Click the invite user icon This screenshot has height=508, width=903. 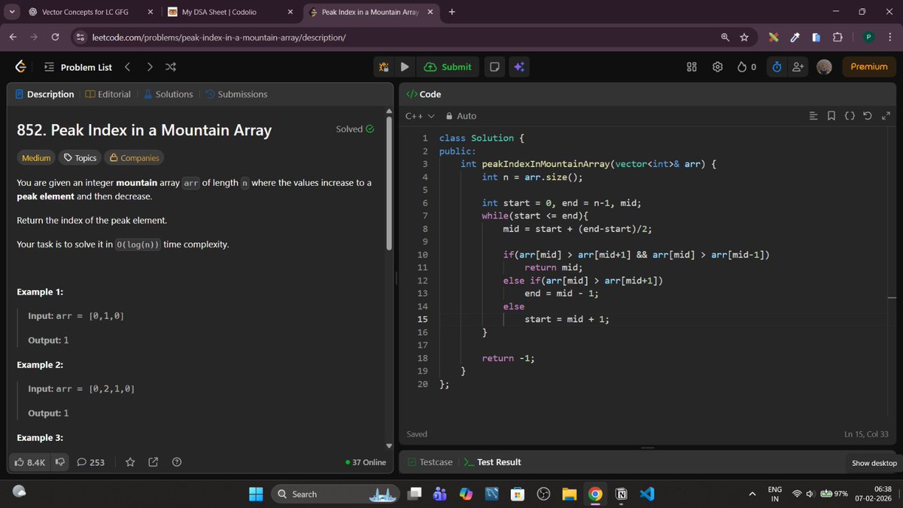click(798, 67)
